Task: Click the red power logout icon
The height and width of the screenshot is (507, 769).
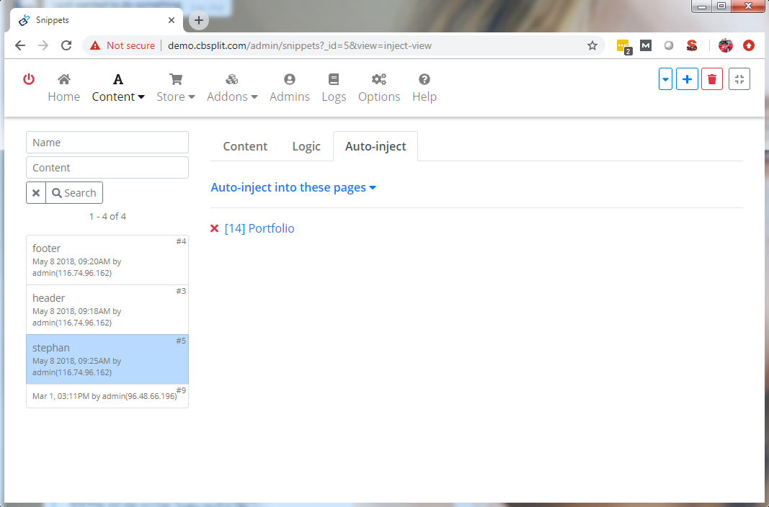Action: 29,79
